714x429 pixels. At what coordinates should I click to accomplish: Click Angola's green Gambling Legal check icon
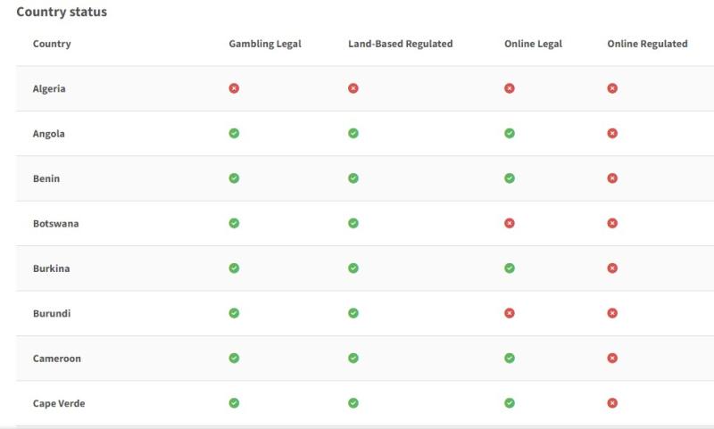point(234,133)
